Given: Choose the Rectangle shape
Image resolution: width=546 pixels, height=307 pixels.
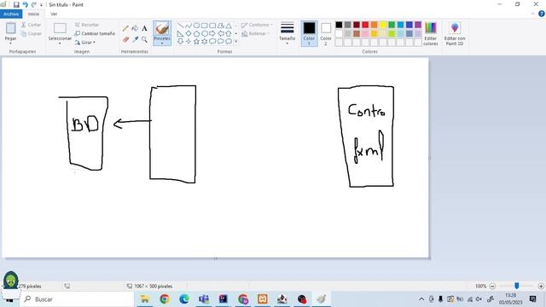Looking at the screenshot, I should click(x=205, y=26).
